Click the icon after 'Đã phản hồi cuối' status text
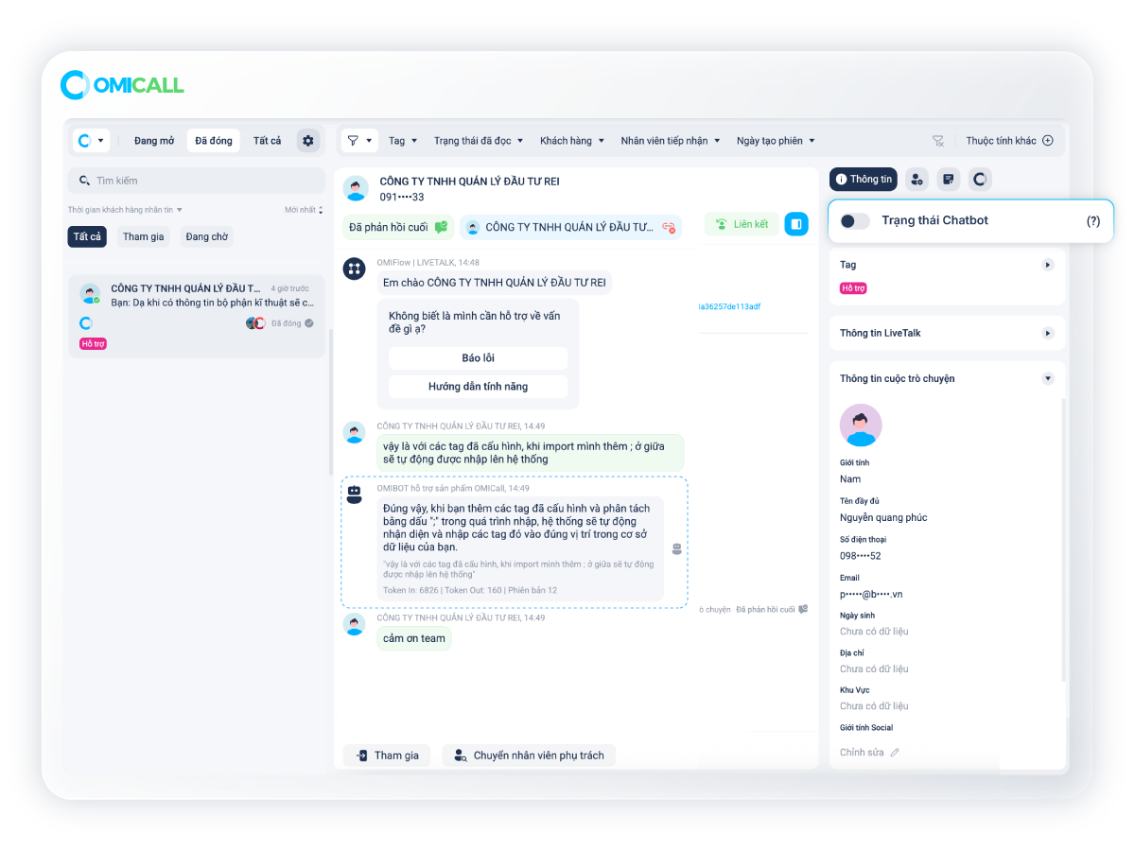 click(x=803, y=609)
